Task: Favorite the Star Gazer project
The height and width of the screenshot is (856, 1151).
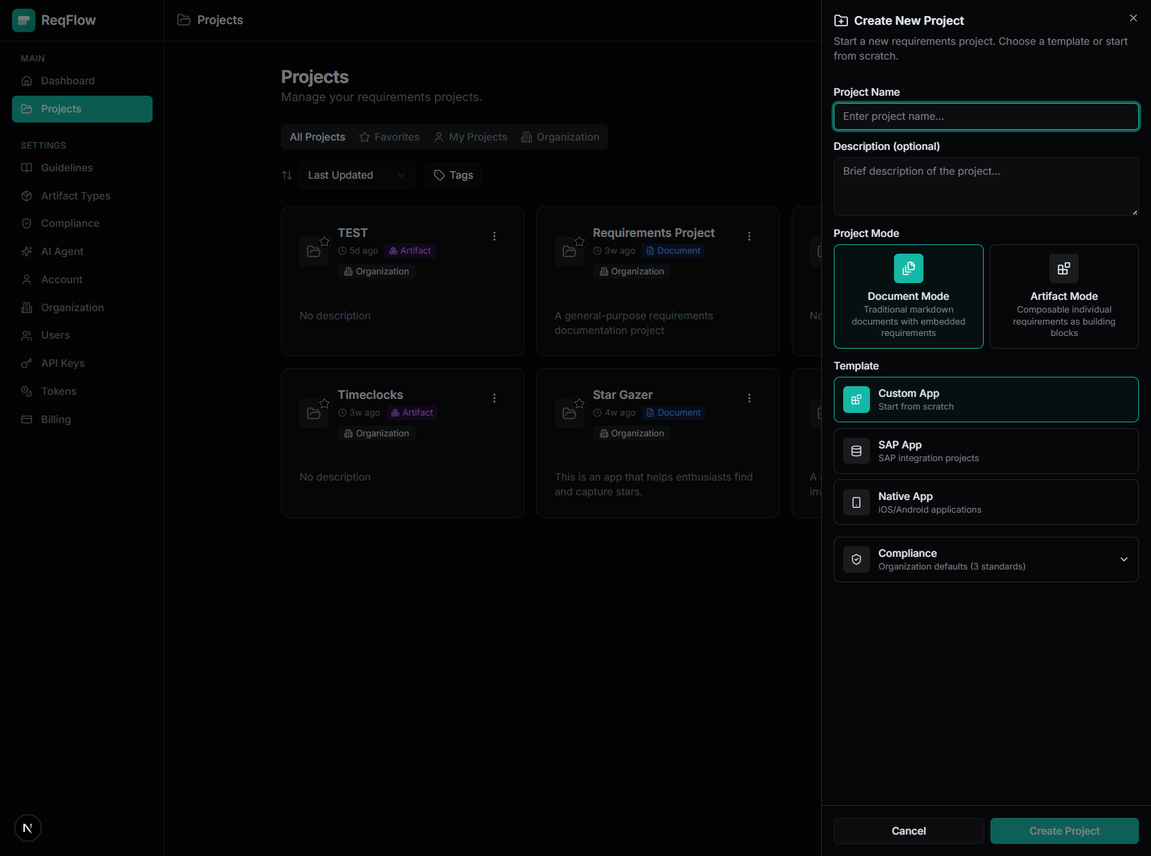Action: [580, 404]
